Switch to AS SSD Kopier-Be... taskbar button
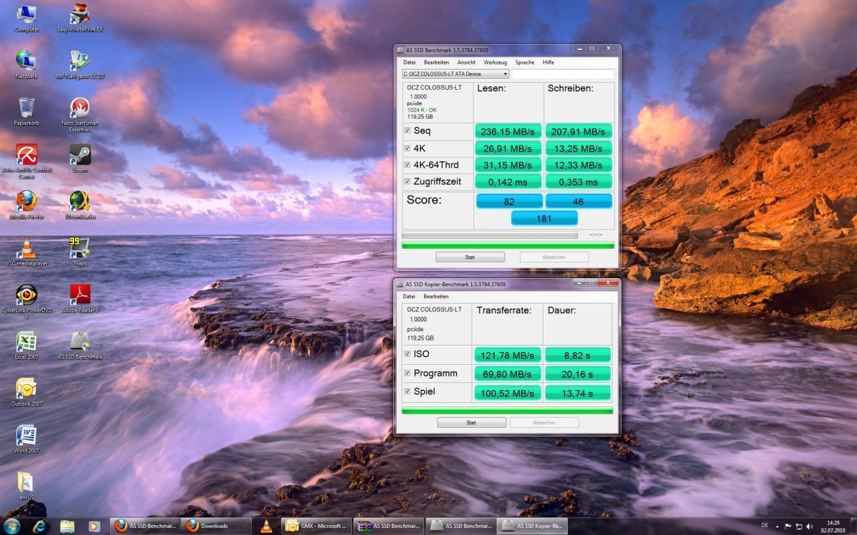The image size is (857, 535). (x=533, y=526)
